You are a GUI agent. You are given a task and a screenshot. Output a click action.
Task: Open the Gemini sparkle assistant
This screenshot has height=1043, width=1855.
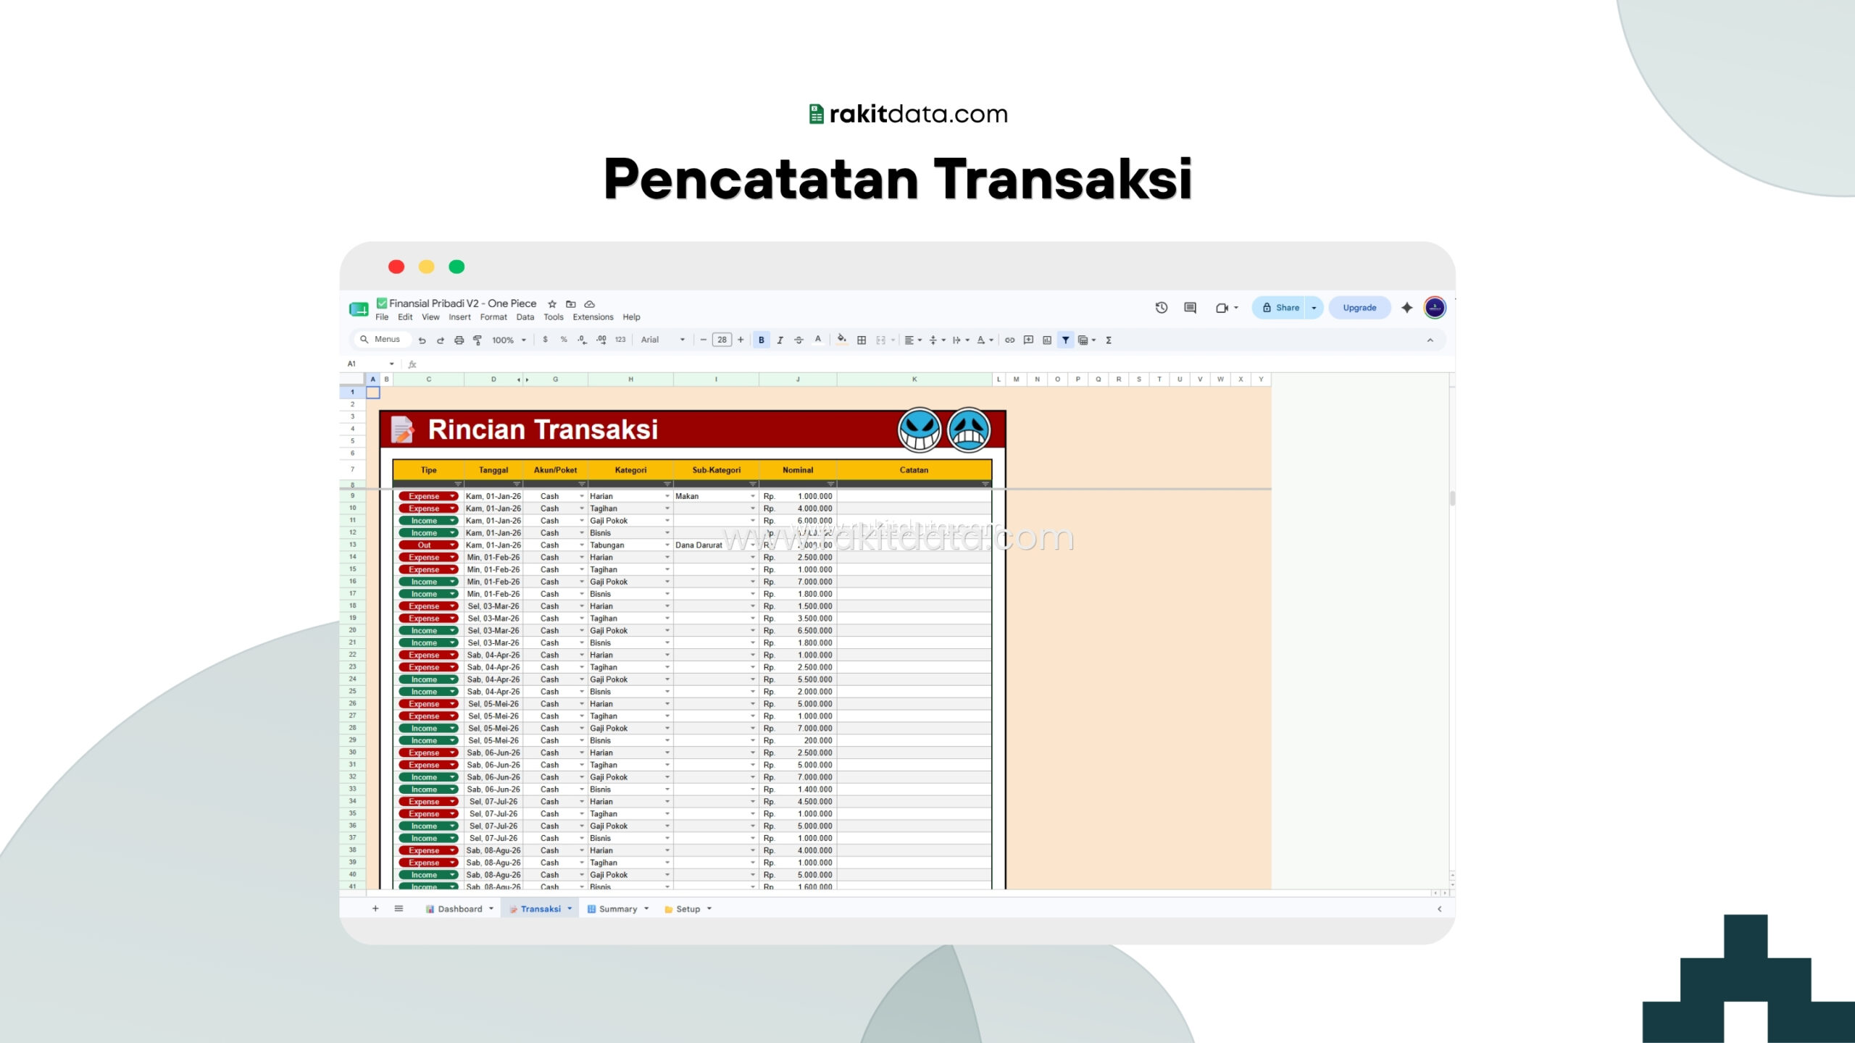tap(1407, 308)
